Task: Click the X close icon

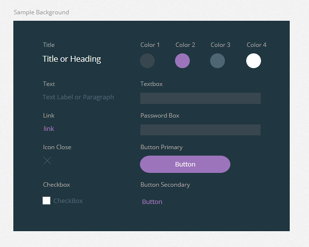Action: tap(47, 161)
